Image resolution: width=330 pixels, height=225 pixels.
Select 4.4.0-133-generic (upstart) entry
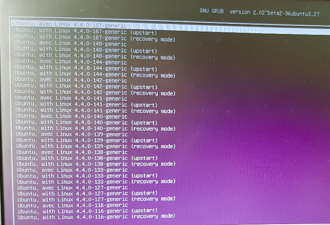tap(87, 176)
